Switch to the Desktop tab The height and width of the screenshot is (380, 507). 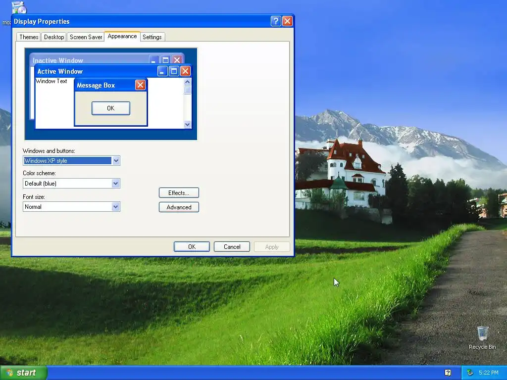(x=53, y=37)
